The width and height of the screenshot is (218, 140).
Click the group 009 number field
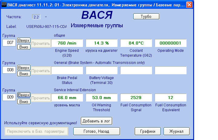tap(9, 97)
